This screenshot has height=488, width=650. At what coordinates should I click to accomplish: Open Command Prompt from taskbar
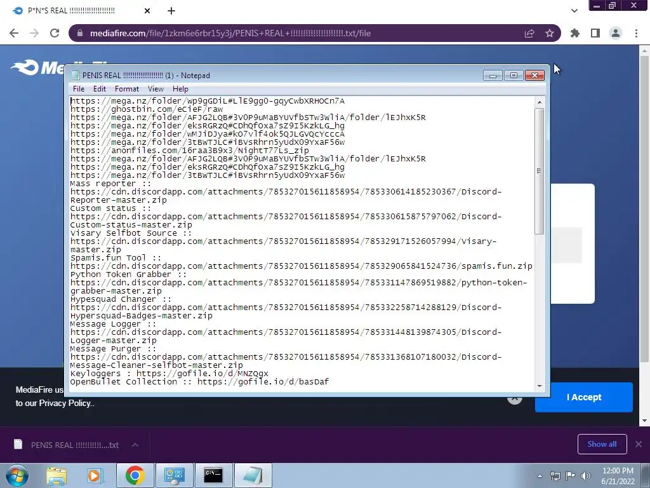(213, 475)
